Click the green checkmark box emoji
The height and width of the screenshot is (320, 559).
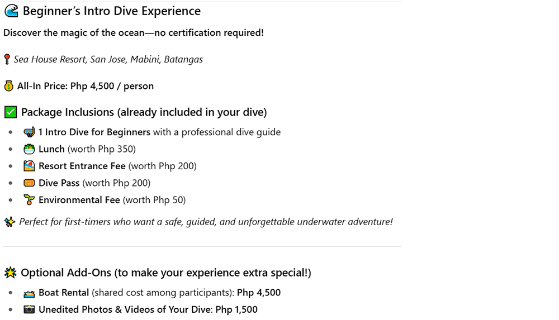(x=10, y=112)
